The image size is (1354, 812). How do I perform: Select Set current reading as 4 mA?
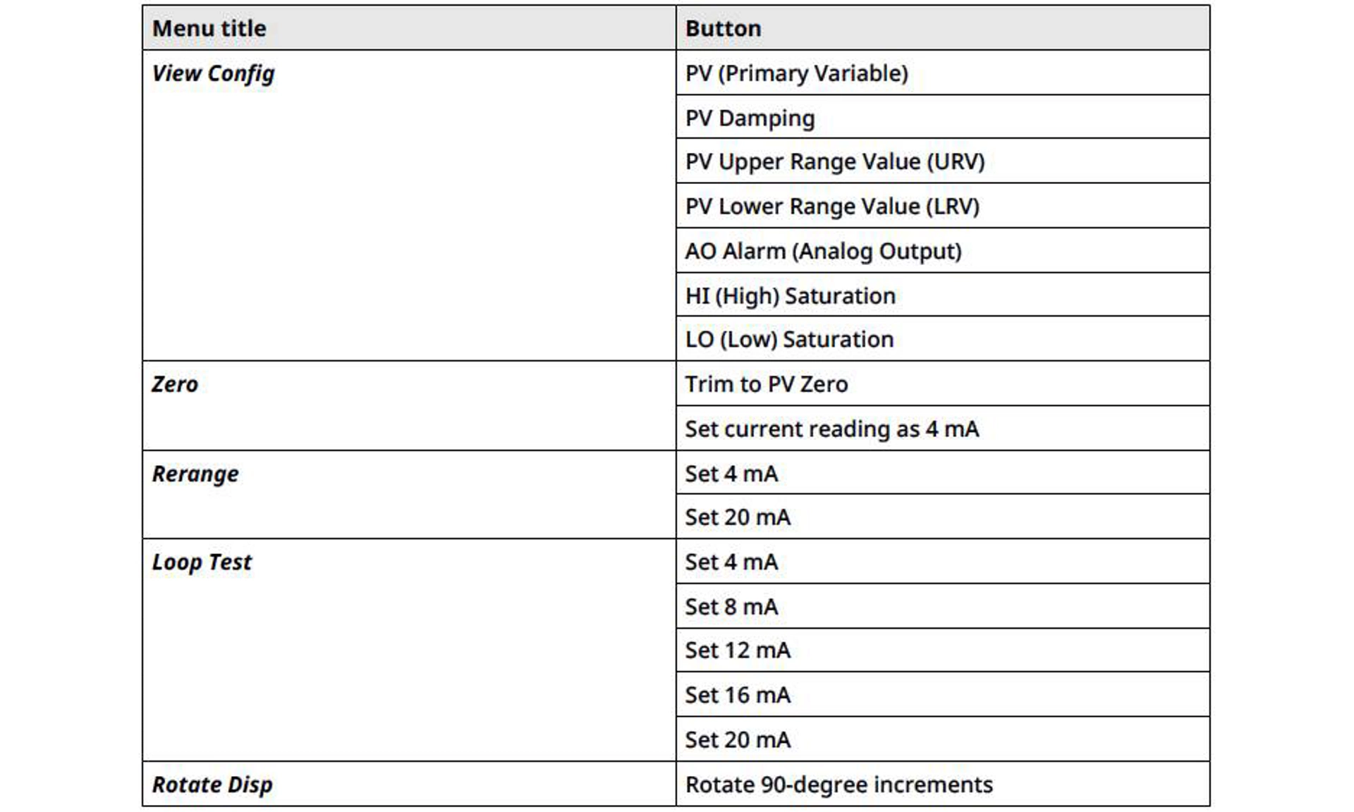point(943,428)
